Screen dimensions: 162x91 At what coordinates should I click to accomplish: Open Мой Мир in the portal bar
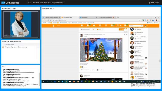56,23
